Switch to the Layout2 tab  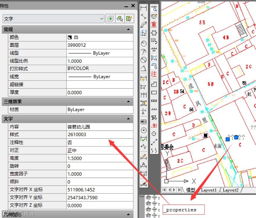pos(230,190)
